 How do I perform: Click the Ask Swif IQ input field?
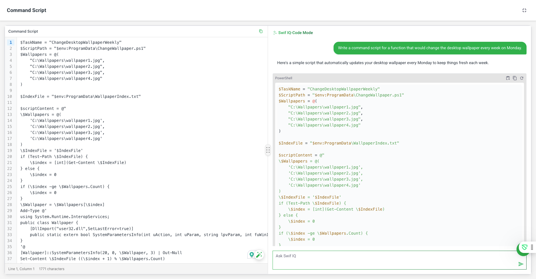pyautogui.click(x=395, y=260)
